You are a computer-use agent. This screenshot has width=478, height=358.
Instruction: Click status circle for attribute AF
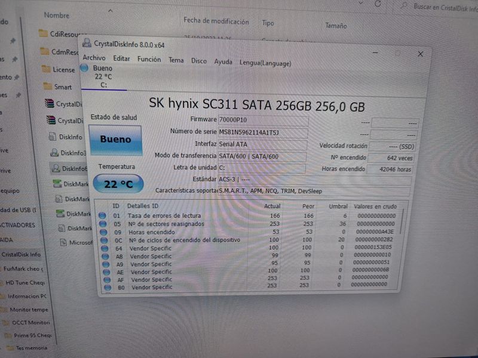tap(107, 280)
